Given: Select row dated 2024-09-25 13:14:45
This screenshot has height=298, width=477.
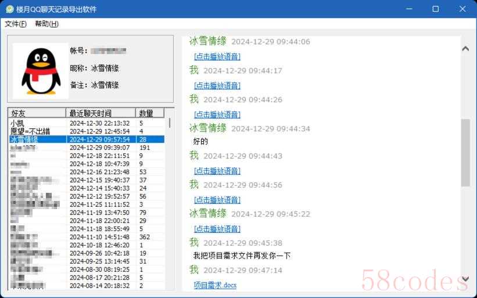Looking at the screenshot, I should [x=87, y=261].
